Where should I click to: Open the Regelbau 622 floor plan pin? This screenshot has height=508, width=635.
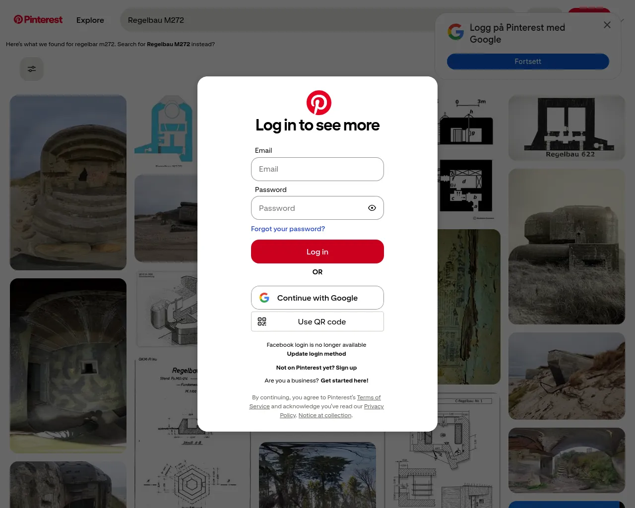(x=567, y=128)
